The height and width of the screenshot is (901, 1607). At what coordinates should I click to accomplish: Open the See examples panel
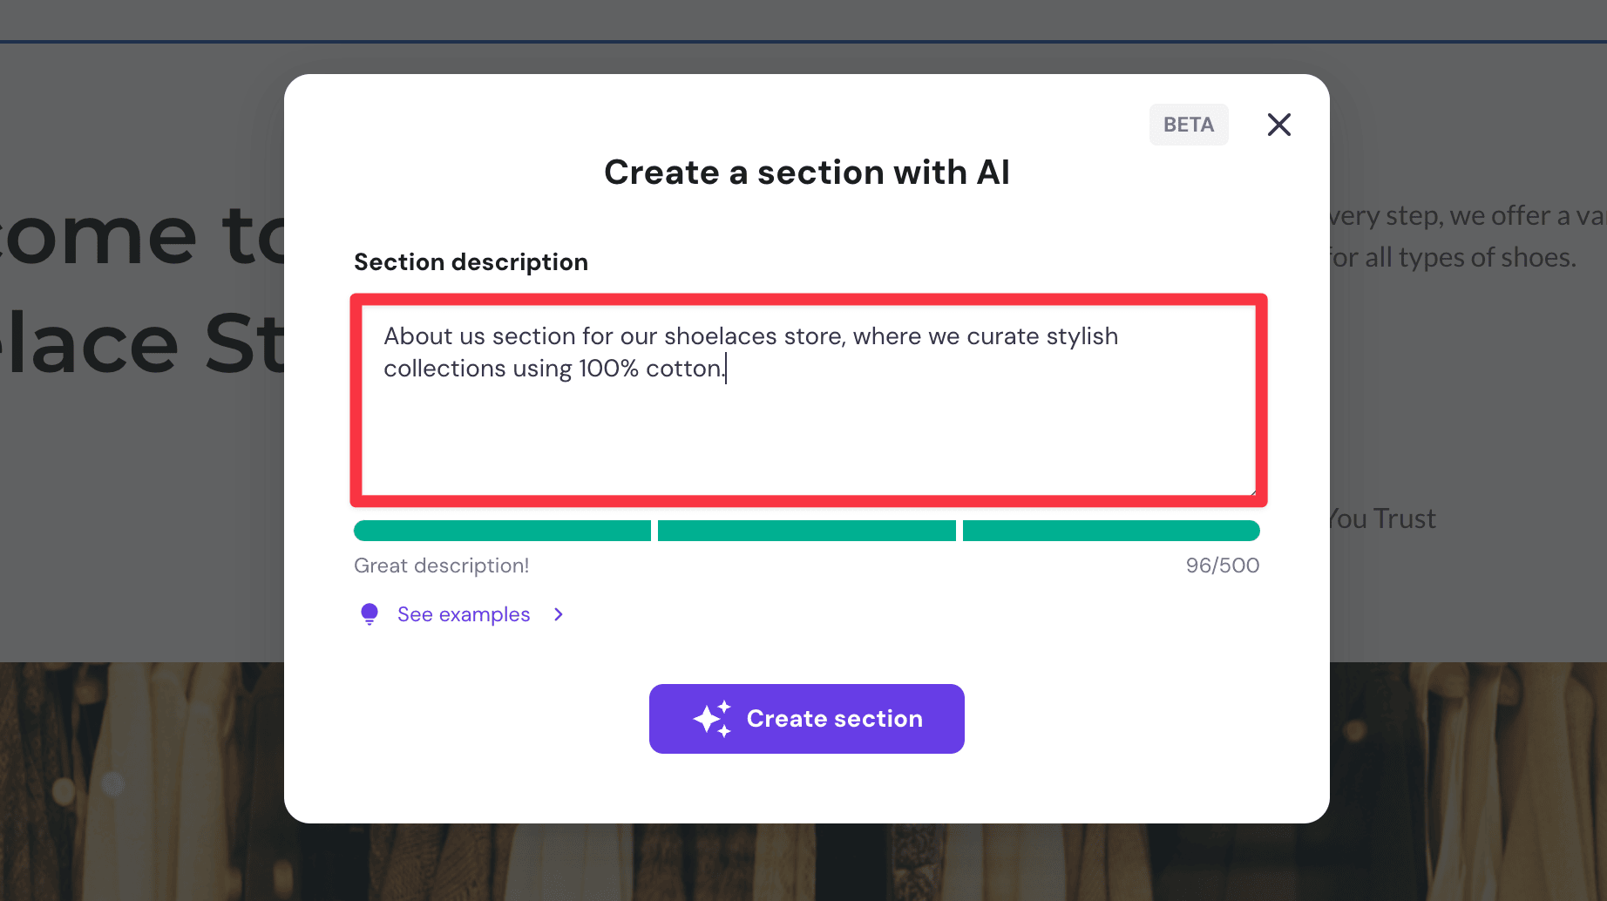[463, 613]
